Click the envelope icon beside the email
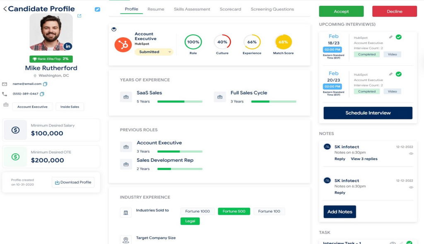Screen dimensions: 424x244 tap(5, 84)
